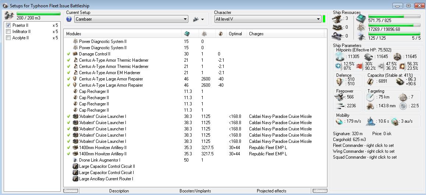
Task: Click the Armor EM Hardener module icon
Action: coord(75,73)
